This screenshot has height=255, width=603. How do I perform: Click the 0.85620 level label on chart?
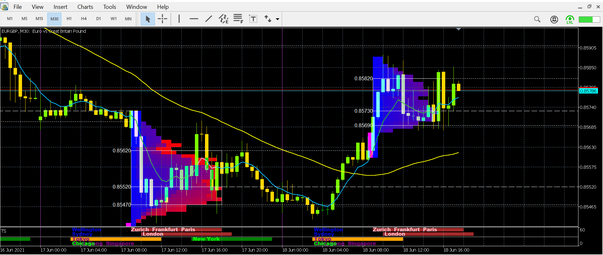tap(122, 150)
